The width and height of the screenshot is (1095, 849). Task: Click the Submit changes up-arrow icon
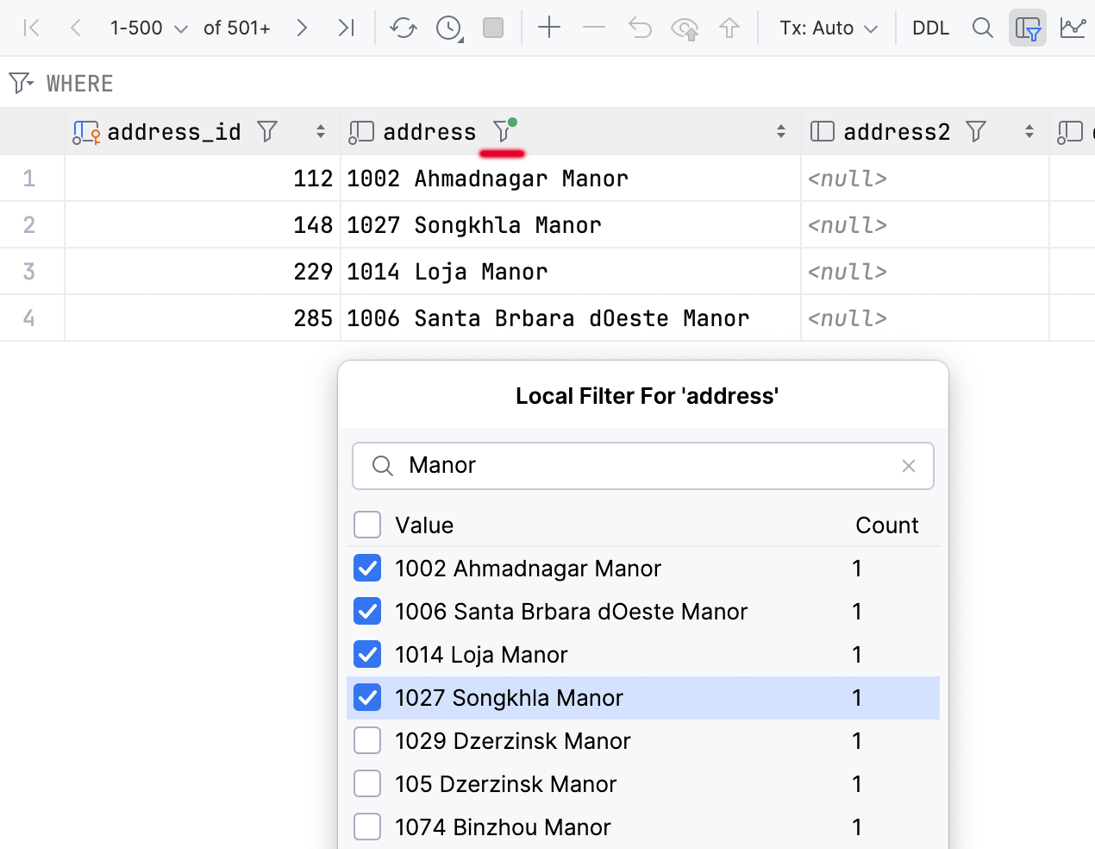click(x=729, y=28)
